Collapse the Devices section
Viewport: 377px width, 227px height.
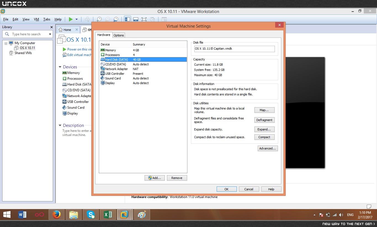tap(60, 67)
